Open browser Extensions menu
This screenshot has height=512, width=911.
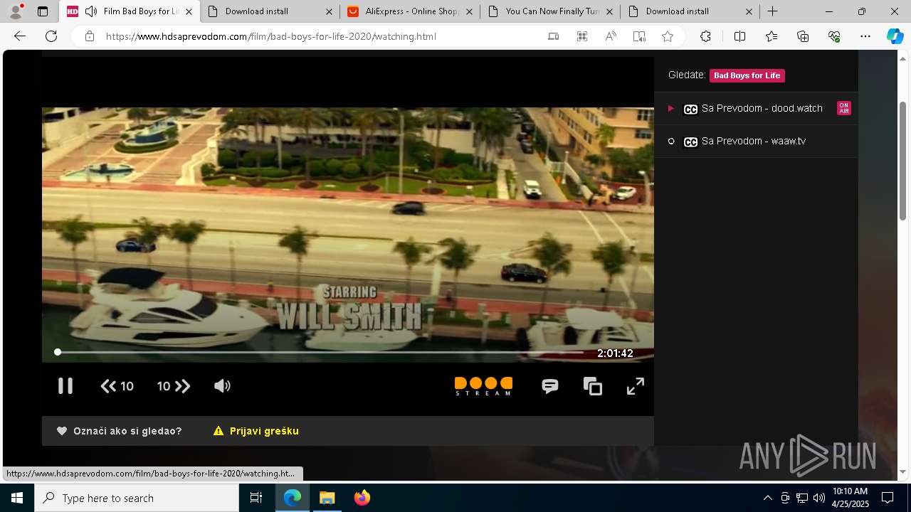tap(705, 36)
